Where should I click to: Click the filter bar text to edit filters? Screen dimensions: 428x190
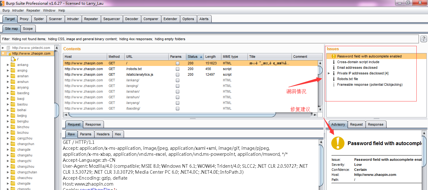(x=98, y=39)
